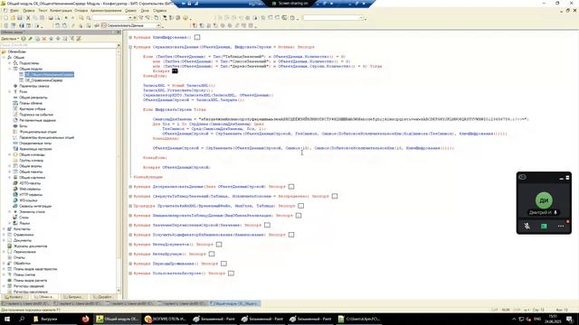The image size is (579, 325).
Task: Activate the Общий модуль ОБ_Общего window tab
Action: pos(235,303)
